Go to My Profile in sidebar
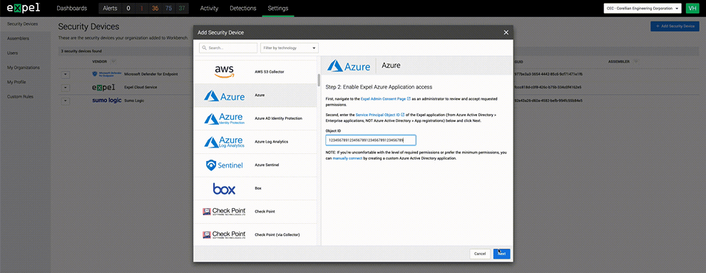The image size is (706, 273). [x=16, y=82]
